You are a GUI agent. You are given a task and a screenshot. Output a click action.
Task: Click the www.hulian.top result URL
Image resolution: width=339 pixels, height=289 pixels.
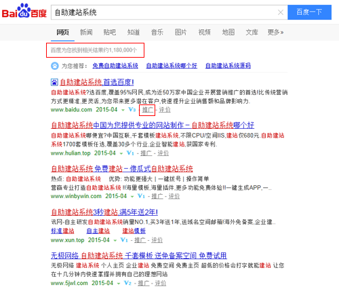pyautogui.click(x=71, y=153)
